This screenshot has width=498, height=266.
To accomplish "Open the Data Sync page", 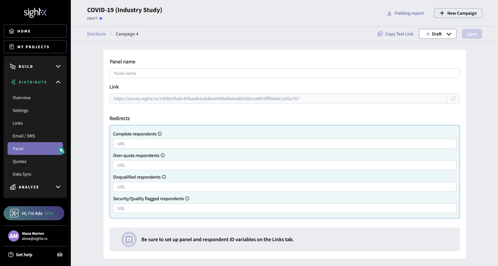I will pyautogui.click(x=22, y=174).
